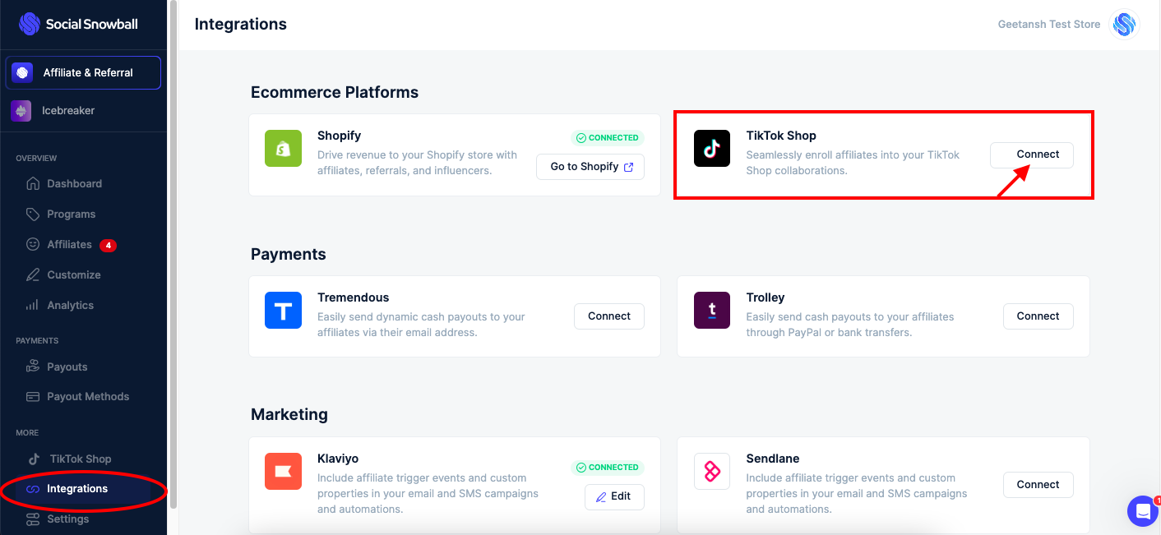The width and height of the screenshot is (1161, 535).
Task: Open the Affiliates menu item
Action: (x=70, y=244)
